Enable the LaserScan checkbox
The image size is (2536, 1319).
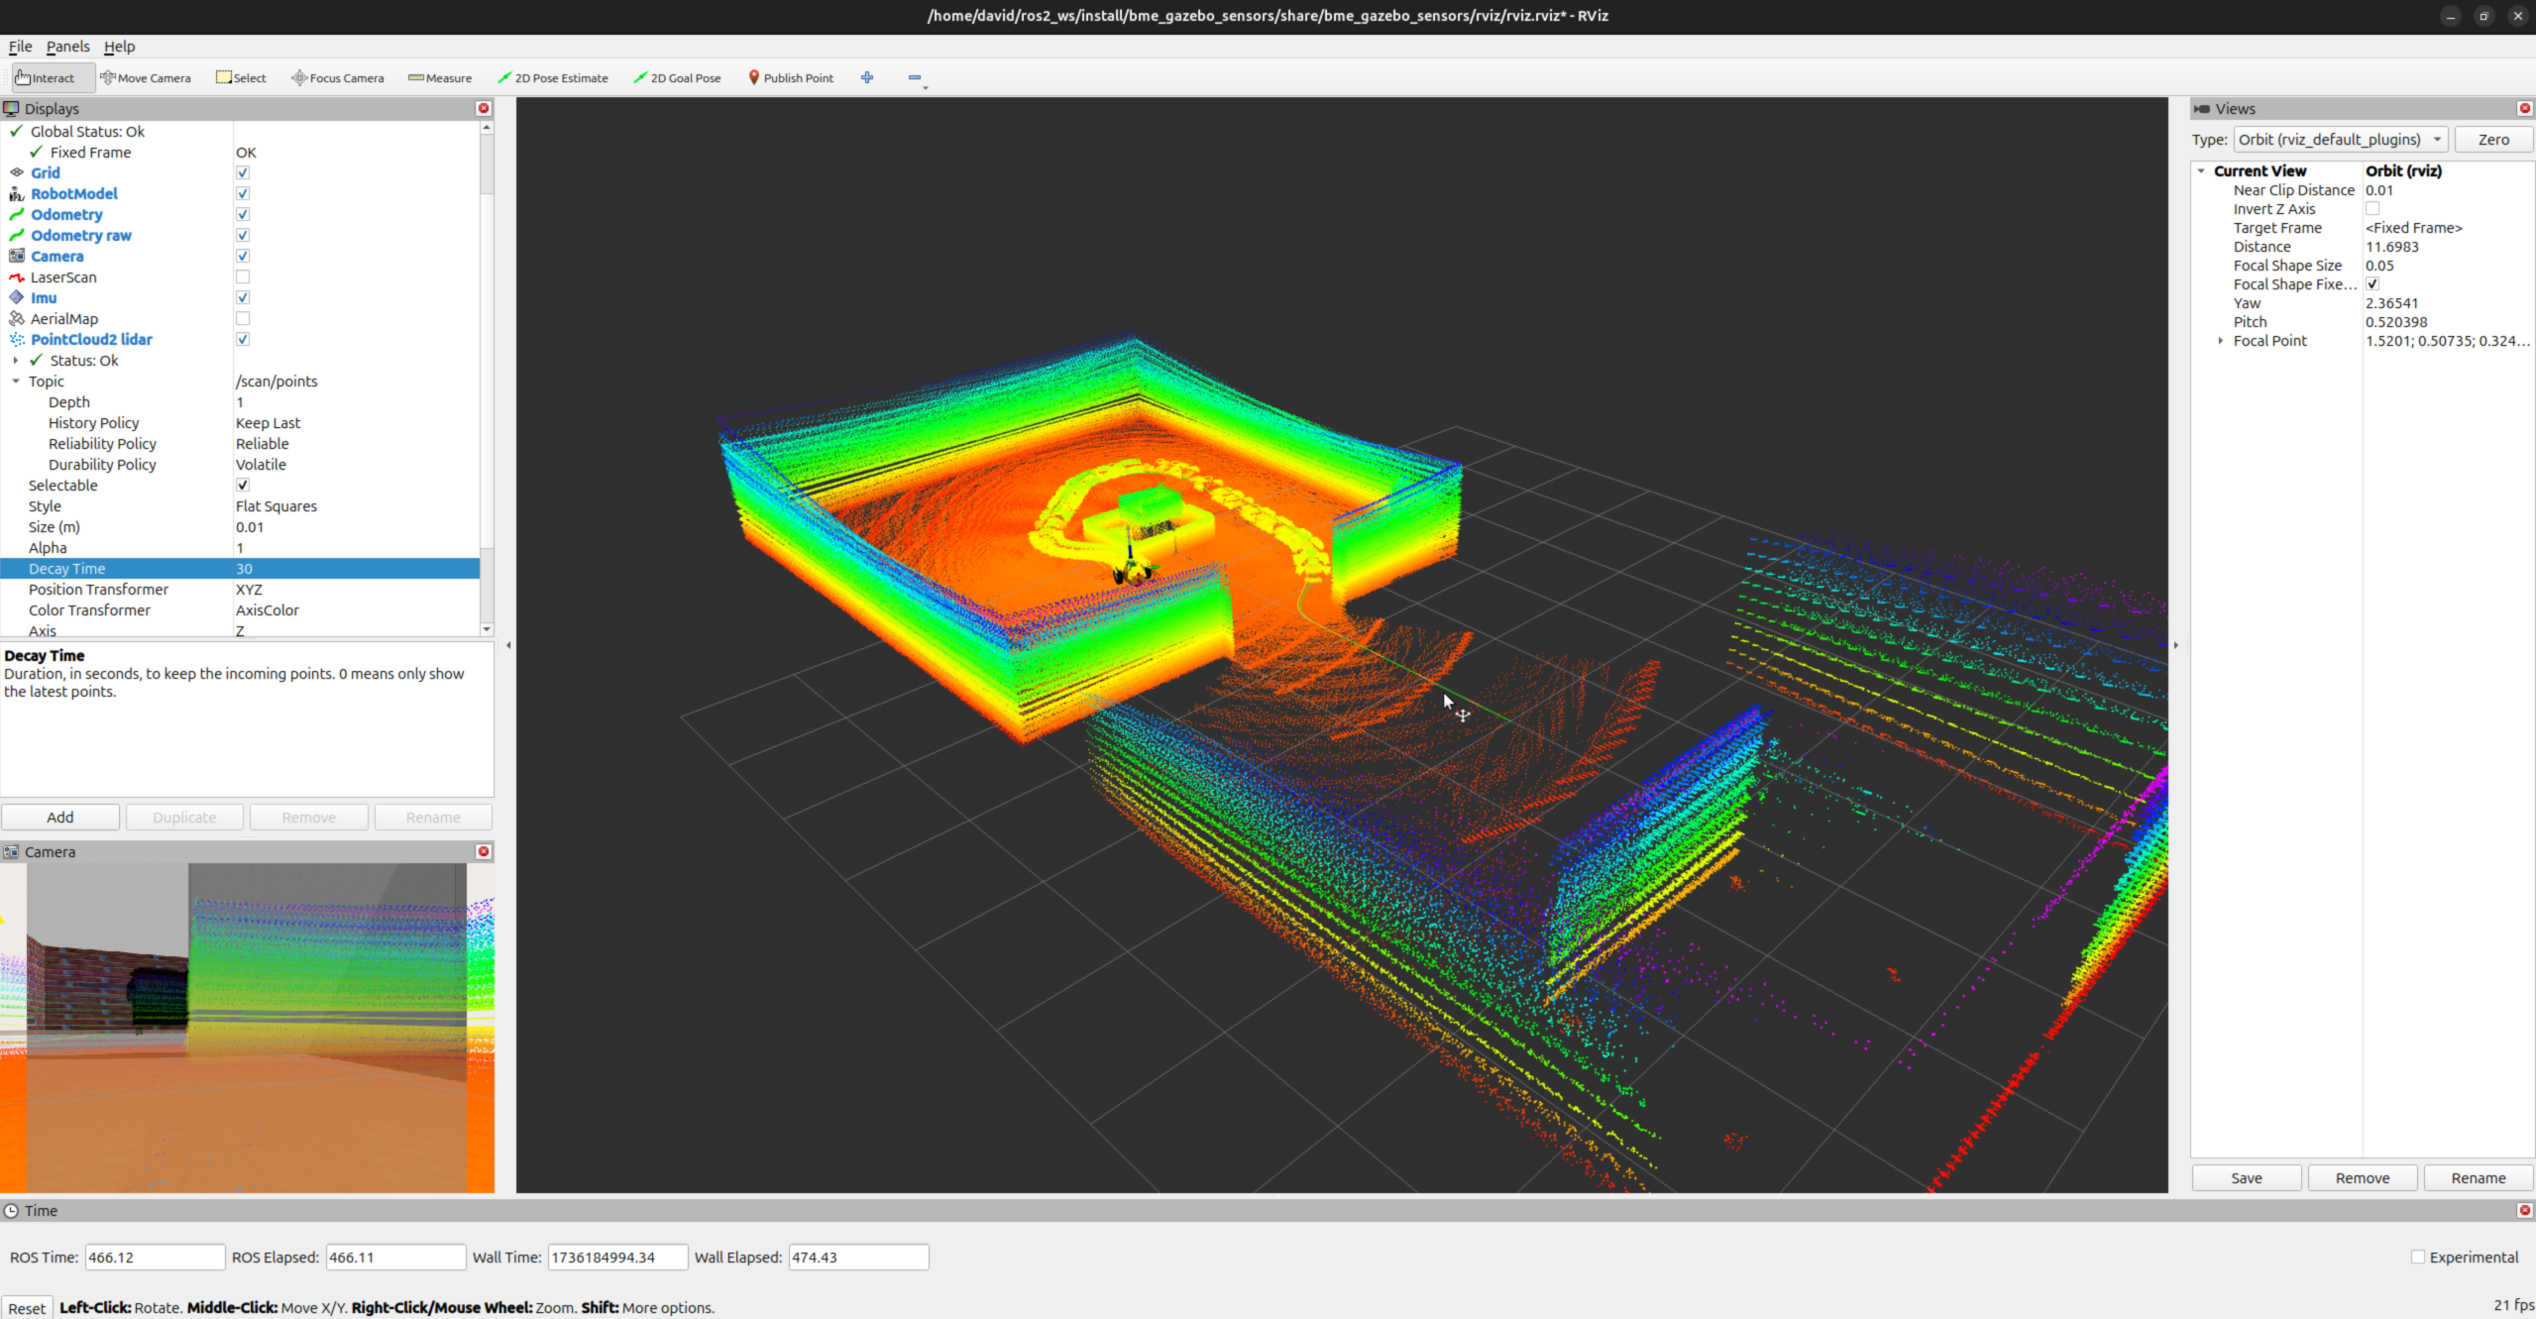pyautogui.click(x=243, y=277)
